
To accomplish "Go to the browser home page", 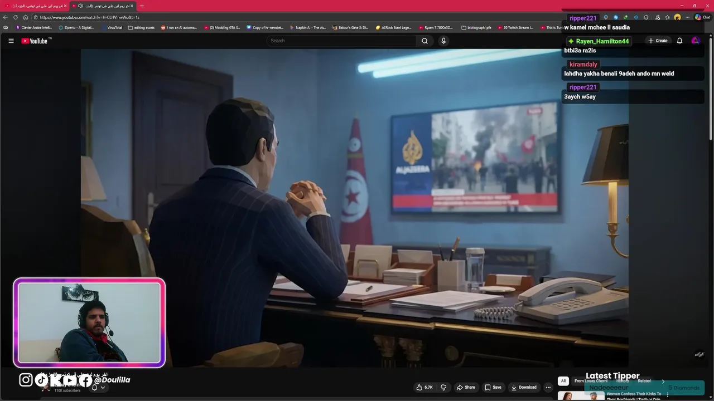I will click(x=25, y=17).
